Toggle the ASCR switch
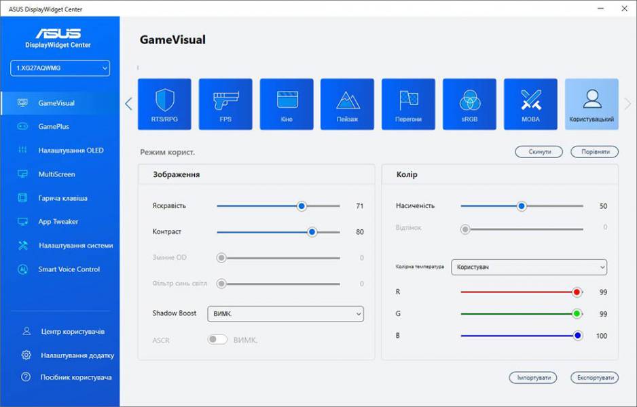Screen dimensions: 637x407 click(217, 340)
